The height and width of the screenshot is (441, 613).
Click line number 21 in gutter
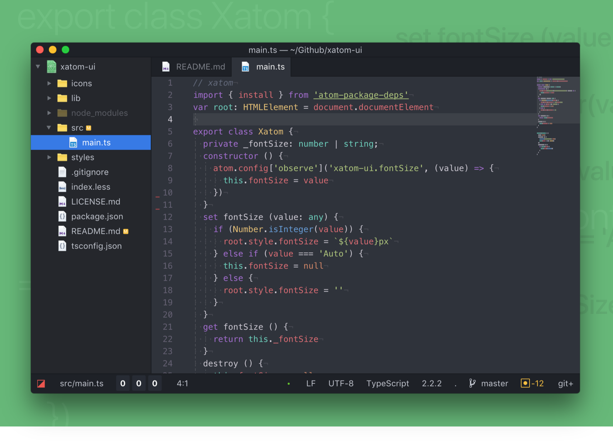[x=167, y=327]
